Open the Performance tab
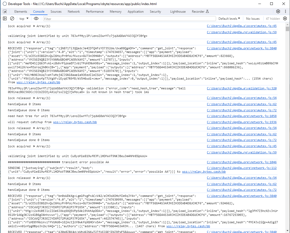The width and height of the screenshot is (290, 233). coord(95,11)
